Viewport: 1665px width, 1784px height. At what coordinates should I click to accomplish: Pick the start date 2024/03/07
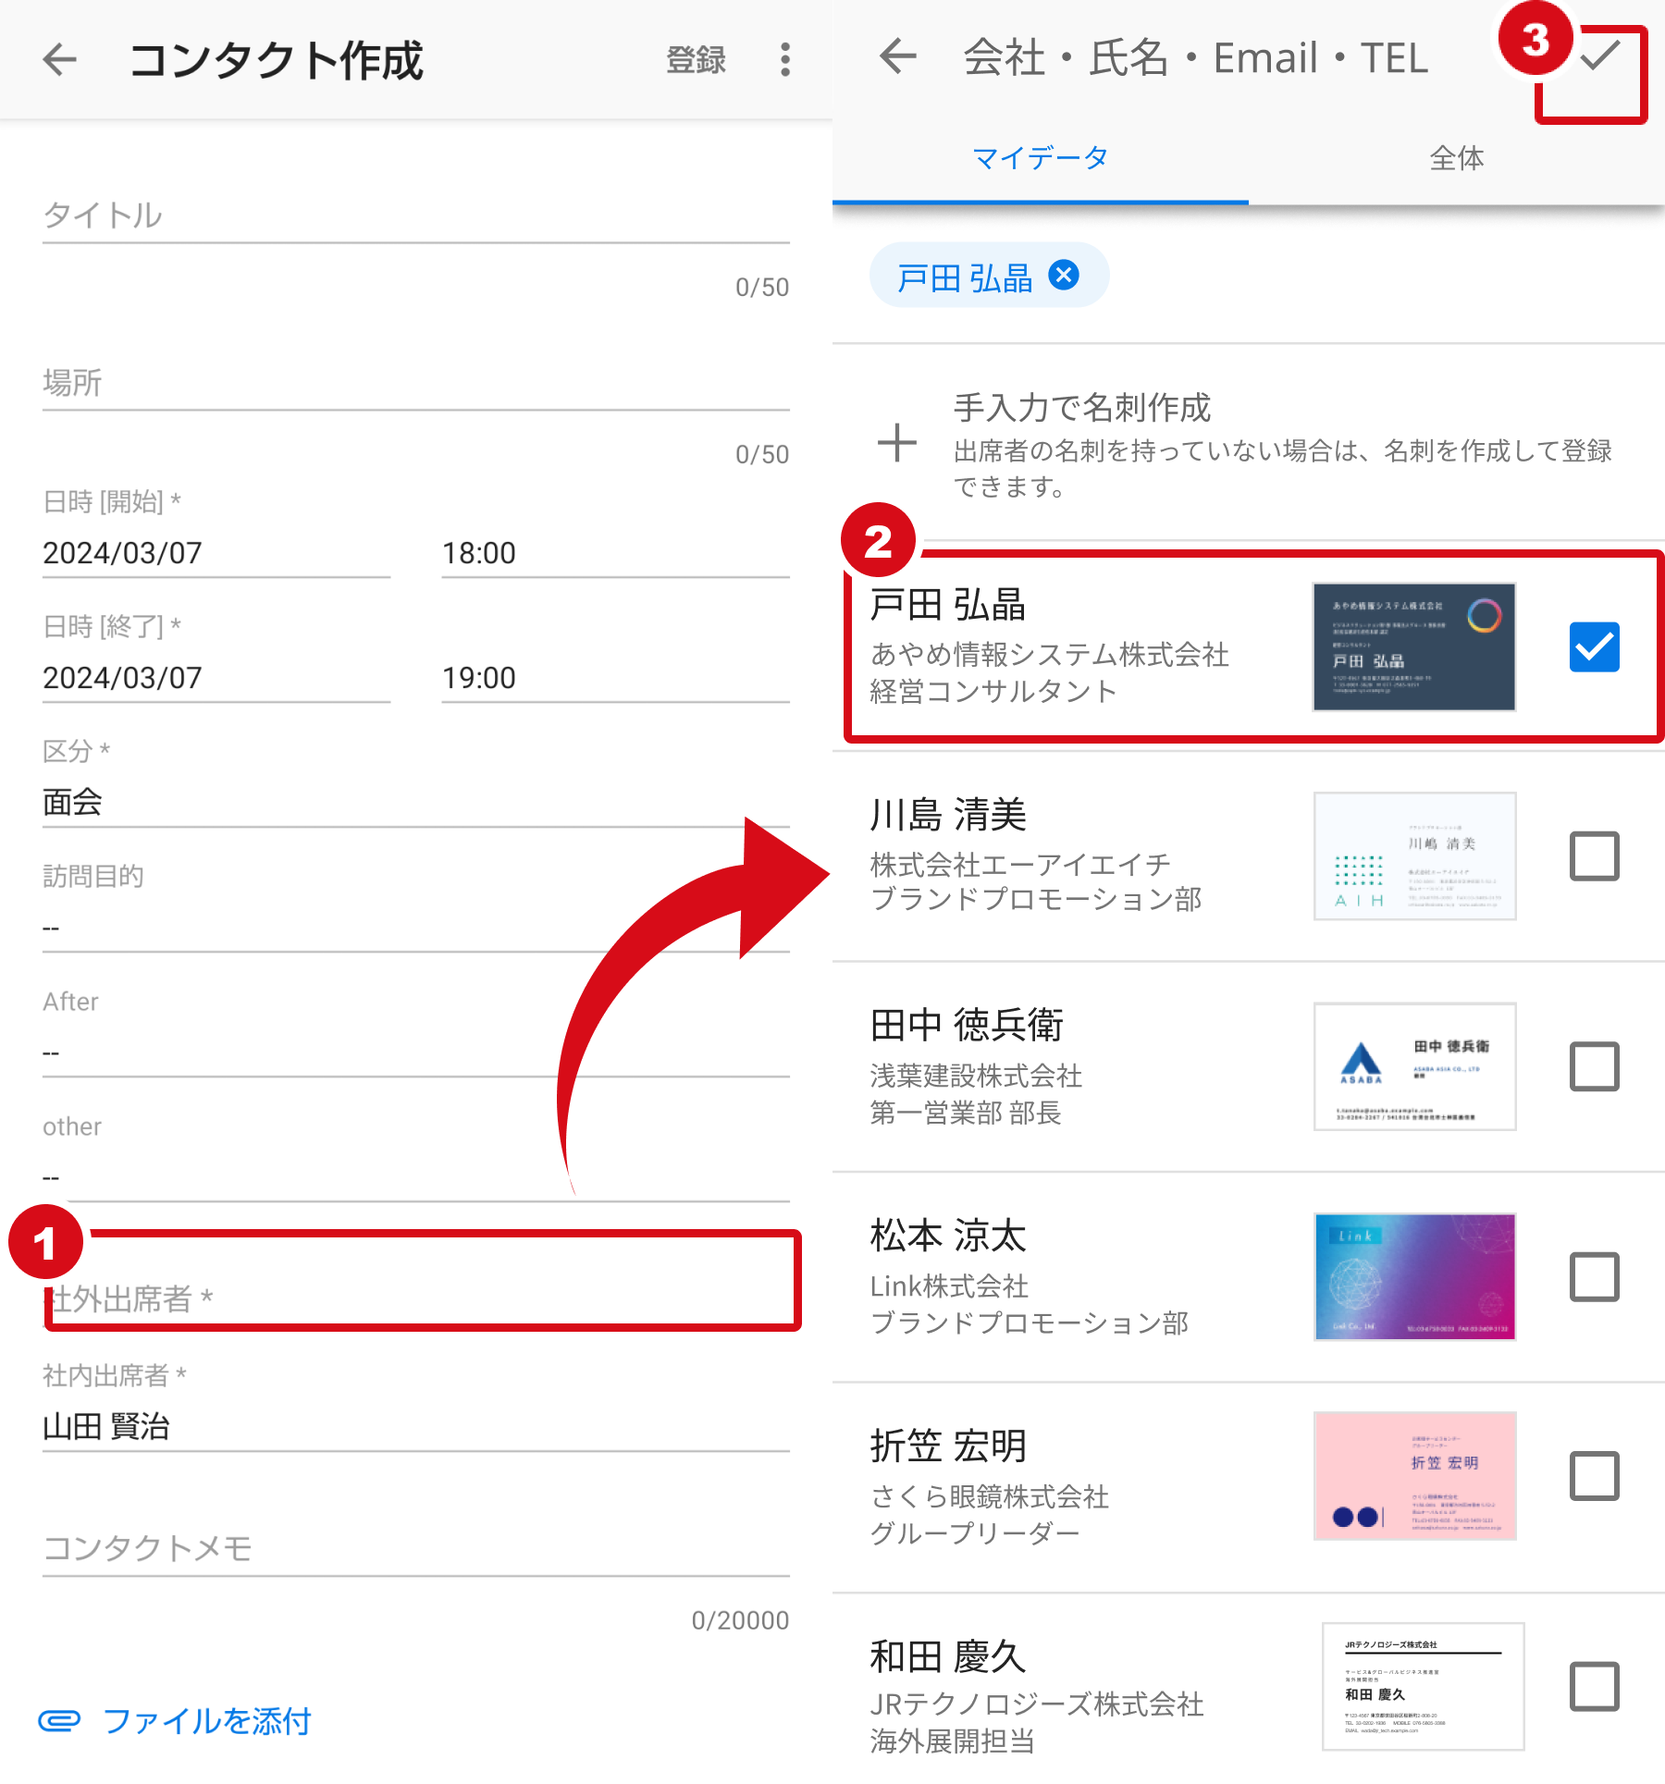coord(216,554)
